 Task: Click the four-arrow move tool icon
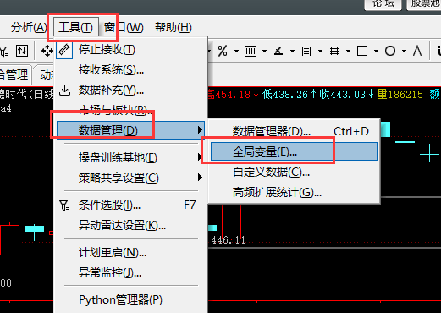click(x=47, y=51)
